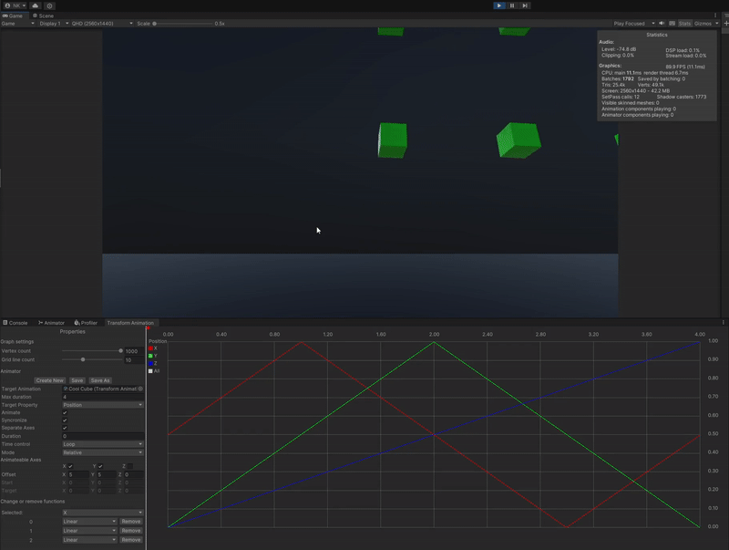Click the Grid line count slider
This screenshot has height=550, width=729.
click(83, 360)
